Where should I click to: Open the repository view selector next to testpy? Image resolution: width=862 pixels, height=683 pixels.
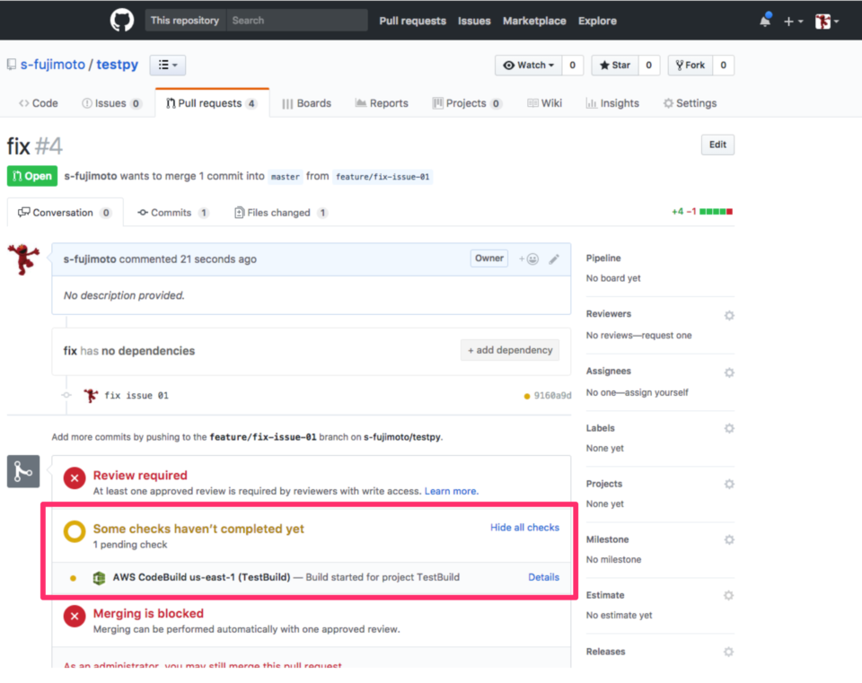[x=170, y=64]
